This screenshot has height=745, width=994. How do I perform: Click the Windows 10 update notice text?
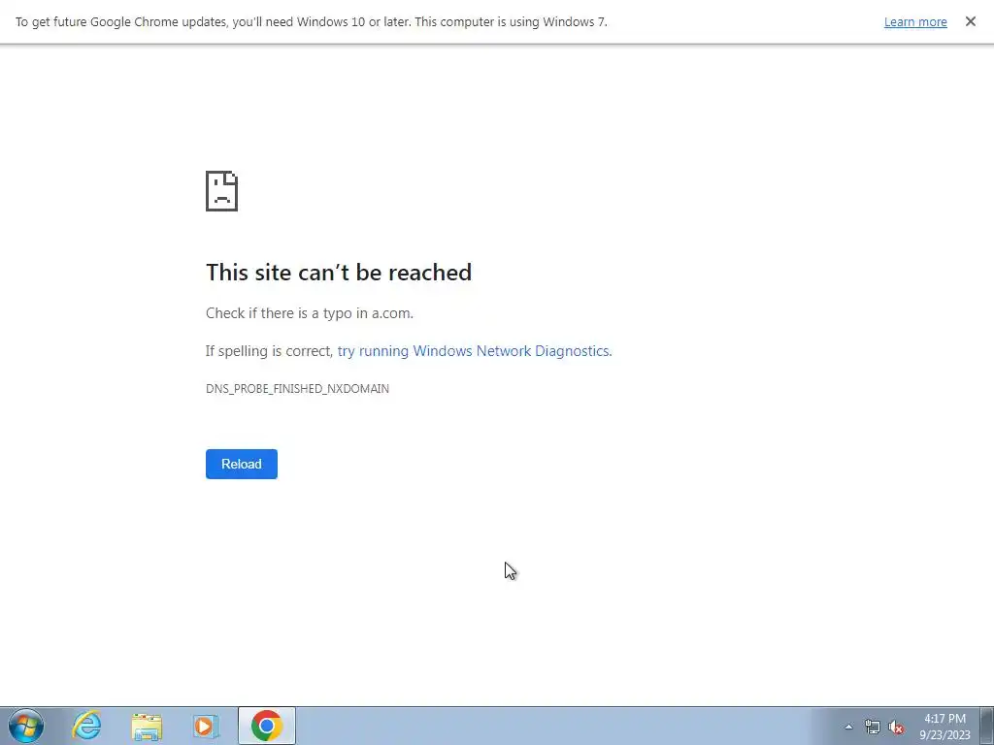(312, 22)
